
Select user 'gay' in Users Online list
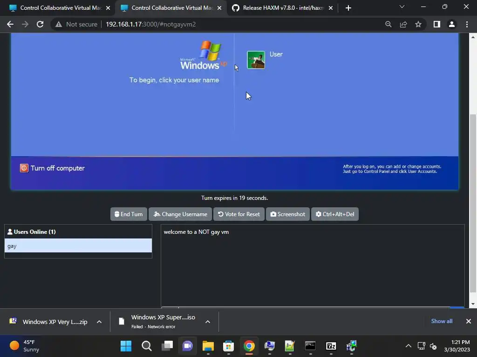(x=78, y=245)
